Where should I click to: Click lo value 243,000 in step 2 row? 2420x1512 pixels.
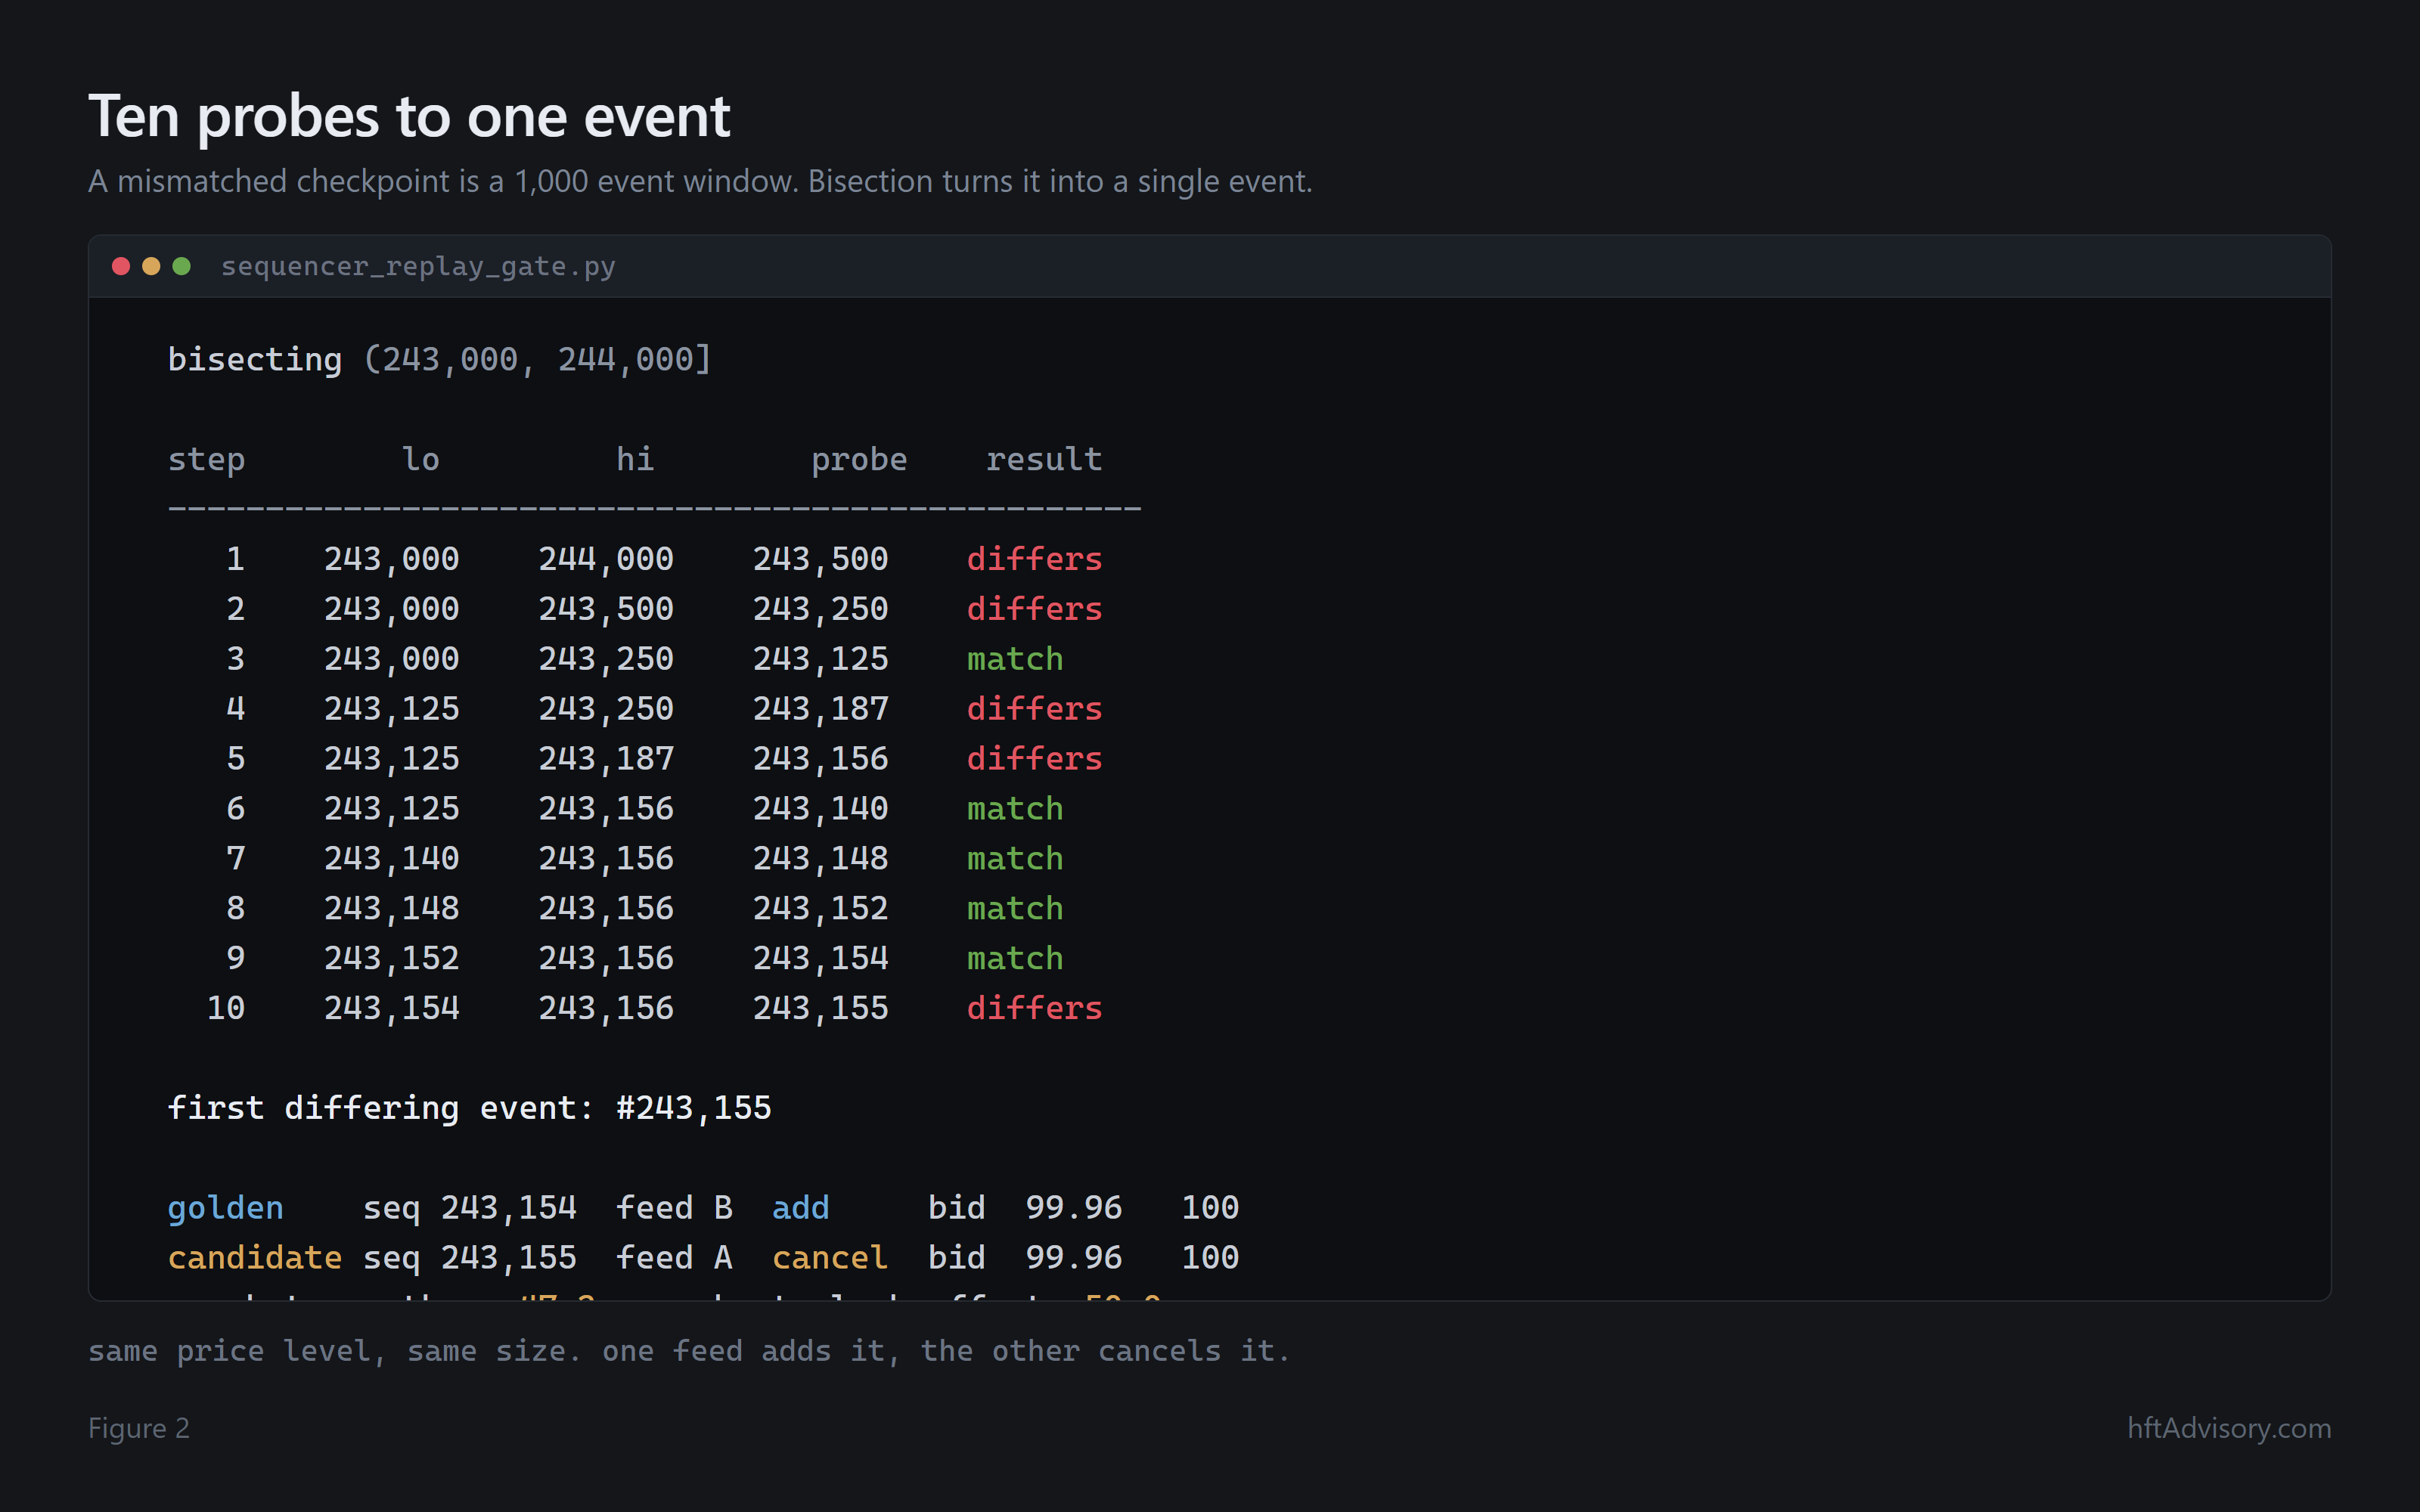tap(391, 609)
